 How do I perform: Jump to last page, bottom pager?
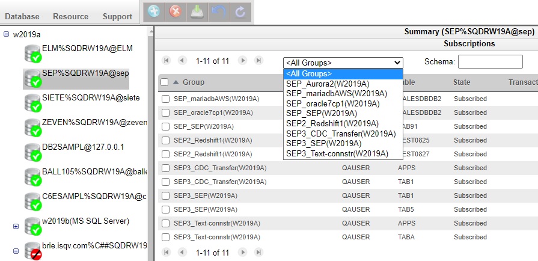pos(258,253)
